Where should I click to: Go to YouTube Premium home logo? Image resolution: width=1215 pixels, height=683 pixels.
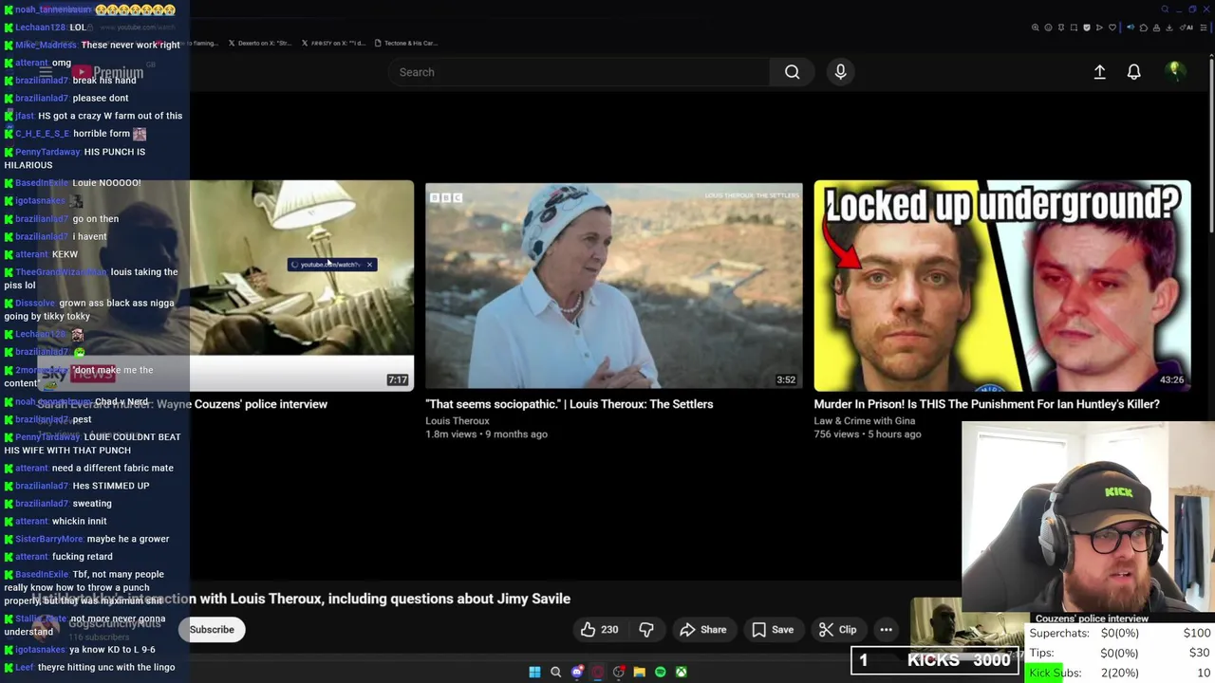point(107,72)
